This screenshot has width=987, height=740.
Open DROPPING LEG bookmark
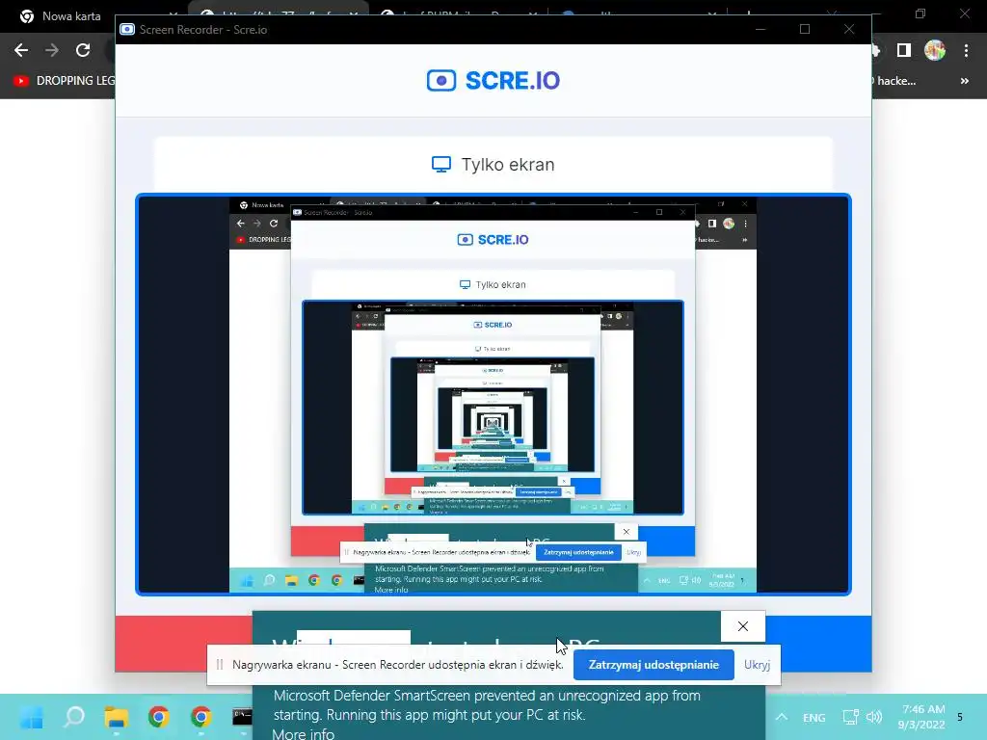64,81
